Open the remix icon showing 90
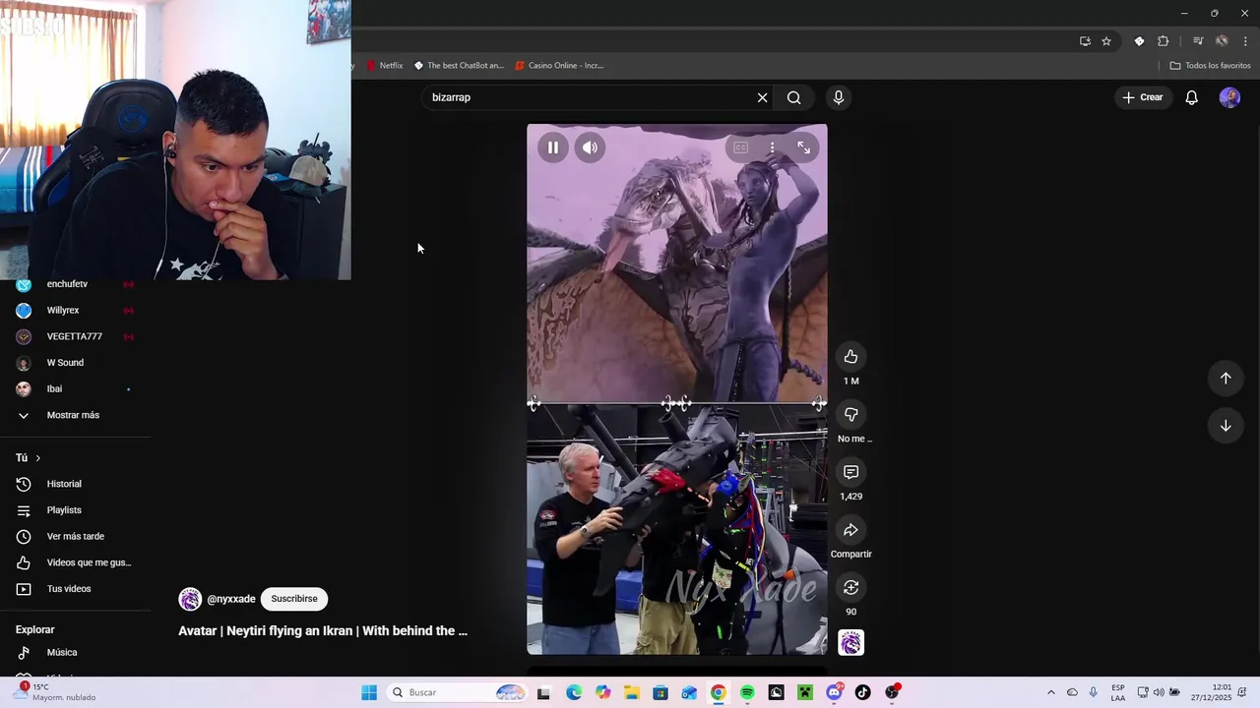The image size is (1260, 708). [x=850, y=587]
